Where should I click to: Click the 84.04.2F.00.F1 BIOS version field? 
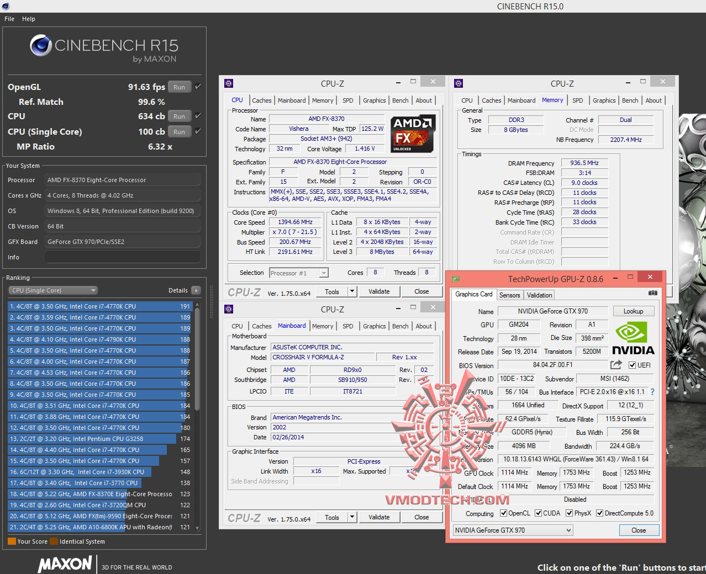click(x=552, y=365)
